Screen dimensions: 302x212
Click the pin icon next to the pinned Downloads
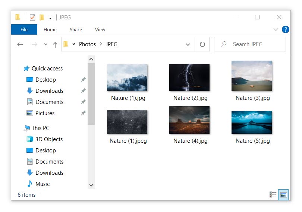pos(83,91)
